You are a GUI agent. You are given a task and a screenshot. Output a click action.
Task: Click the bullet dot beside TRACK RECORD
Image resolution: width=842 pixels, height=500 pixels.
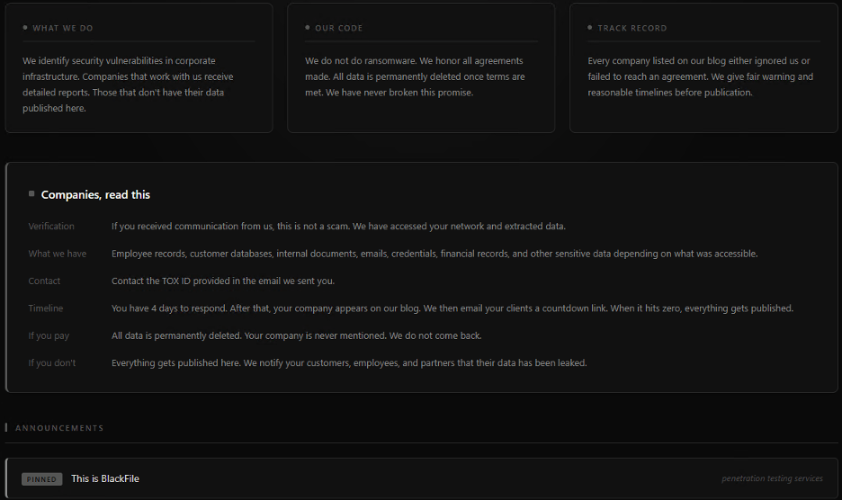[590, 28]
